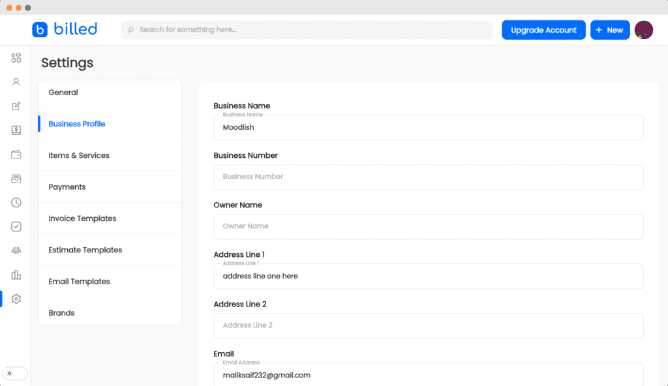668x386 pixels.
Task: Open the Payments wallet icon
Action: 16,155
